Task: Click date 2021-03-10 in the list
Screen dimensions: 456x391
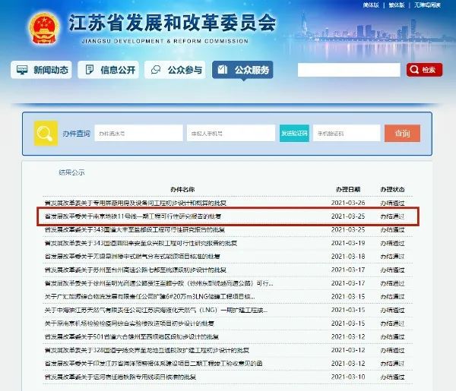Action: click(348, 377)
